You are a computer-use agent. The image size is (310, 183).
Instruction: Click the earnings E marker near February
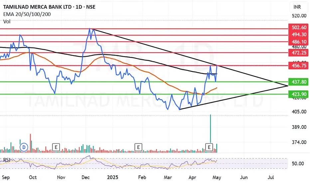(138, 147)
